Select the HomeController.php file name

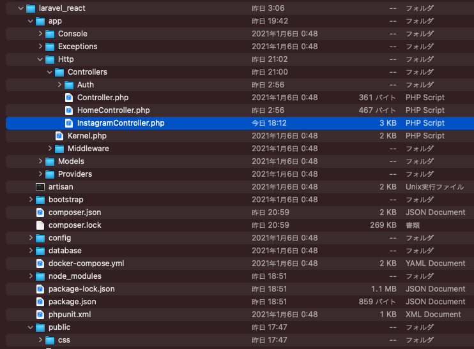(113, 110)
